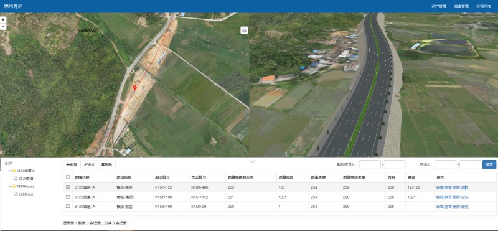Collapse the TESTRapzz folder in tree
Image resolution: width=498 pixels, height=231 pixels.
[11, 186]
